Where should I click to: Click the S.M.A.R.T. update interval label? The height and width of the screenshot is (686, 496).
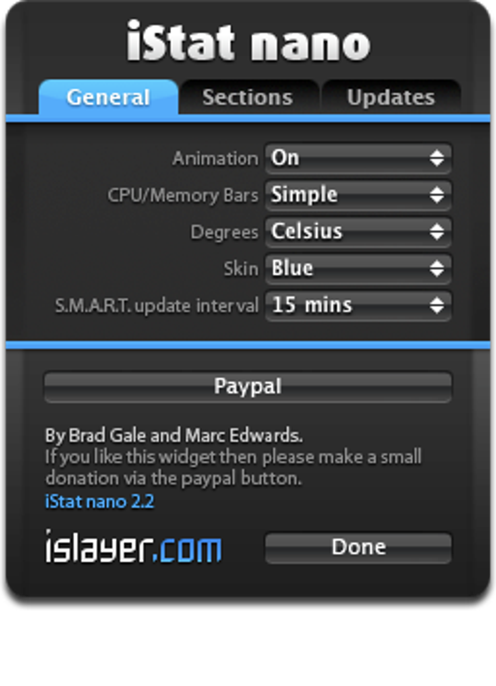157,306
